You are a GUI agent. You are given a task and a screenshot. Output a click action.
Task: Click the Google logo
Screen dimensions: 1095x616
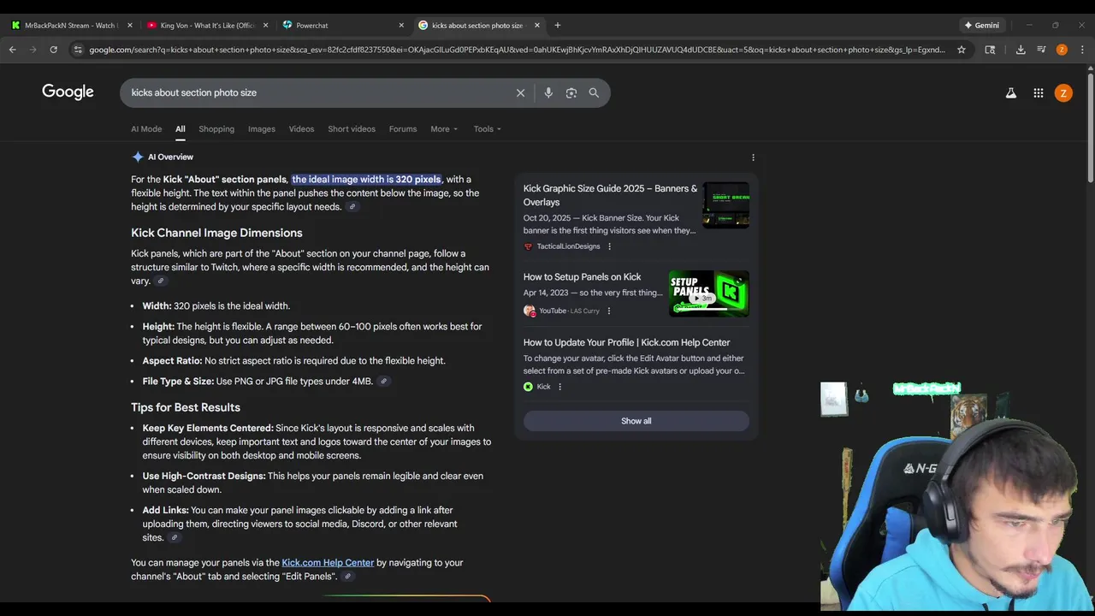68,92
